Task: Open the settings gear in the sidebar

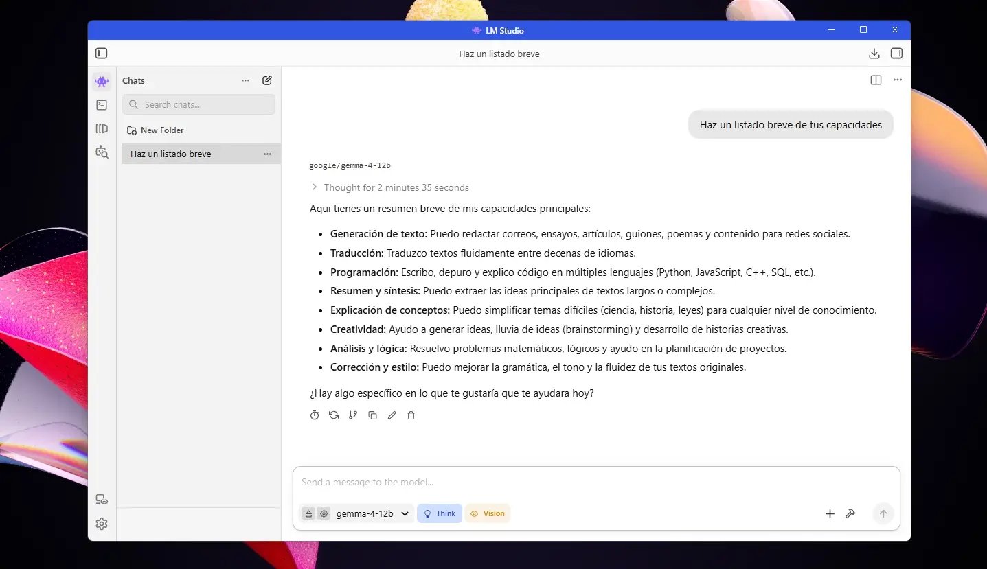Action: coord(102,524)
